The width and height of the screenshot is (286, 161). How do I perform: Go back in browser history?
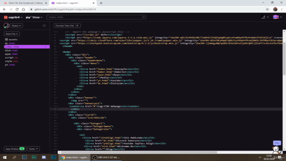click(4, 9)
